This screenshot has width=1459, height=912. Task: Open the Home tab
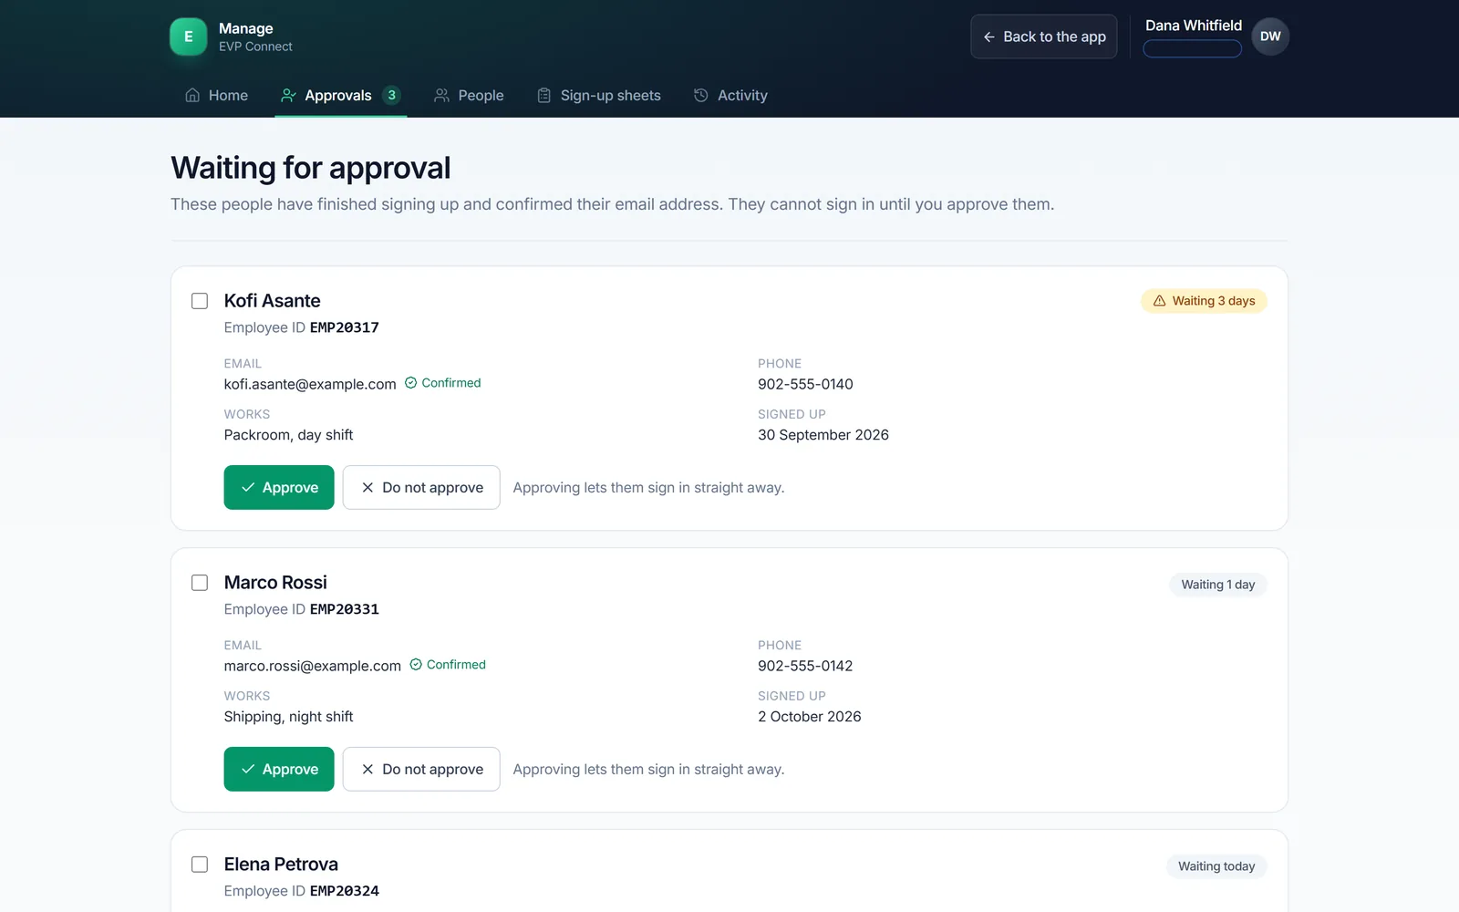pos(216,95)
